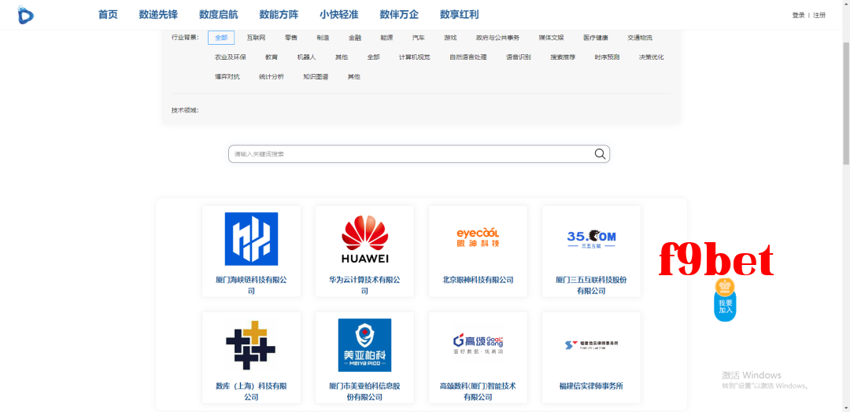Click the 我要加入 floating button
The height and width of the screenshot is (412, 850).
726,307
